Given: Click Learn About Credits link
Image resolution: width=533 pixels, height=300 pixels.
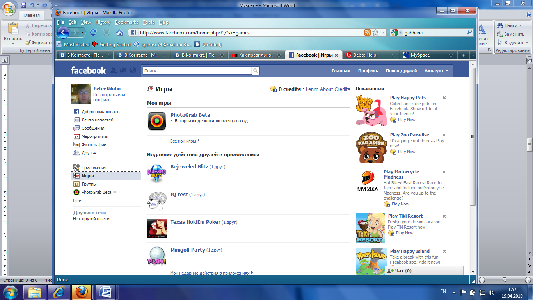Looking at the screenshot, I should click(328, 89).
